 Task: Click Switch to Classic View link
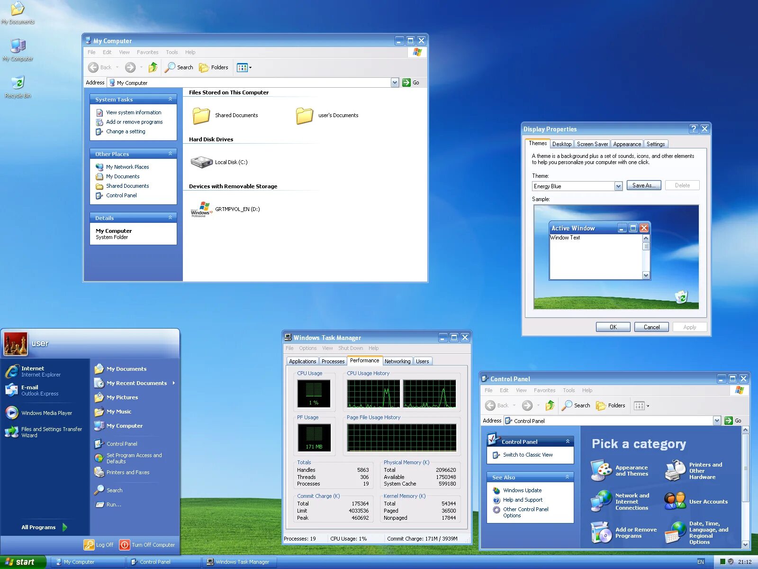tap(528, 455)
